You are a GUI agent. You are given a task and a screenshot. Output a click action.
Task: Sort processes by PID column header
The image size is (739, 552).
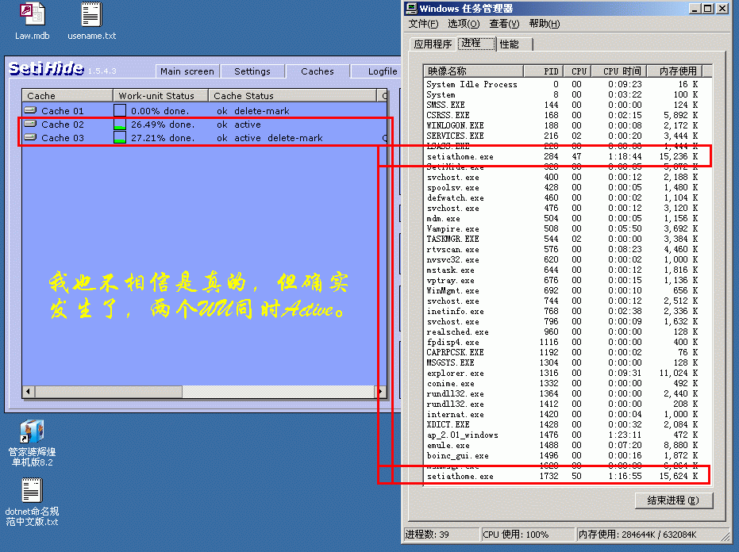coord(544,71)
